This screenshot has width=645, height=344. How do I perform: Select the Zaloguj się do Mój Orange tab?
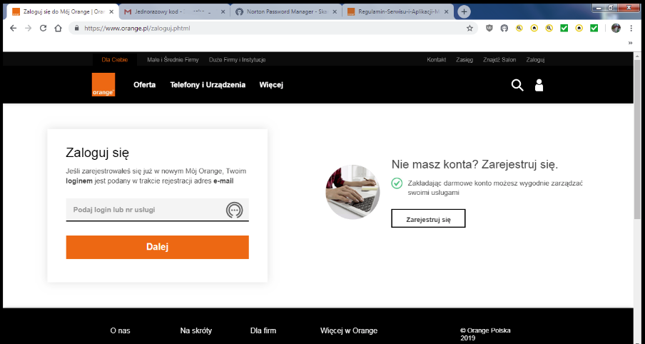pyautogui.click(x=61, y=12)
